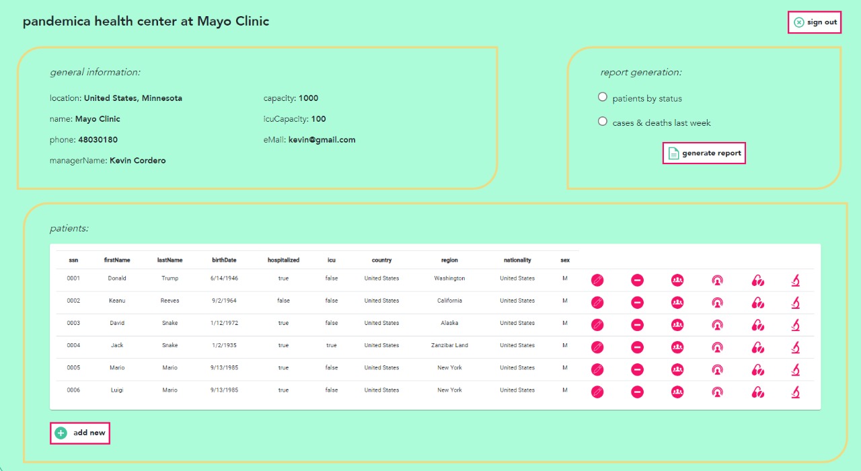
Task: Open microscope tests icon for Luigi Mario
Action: (796, 392)
